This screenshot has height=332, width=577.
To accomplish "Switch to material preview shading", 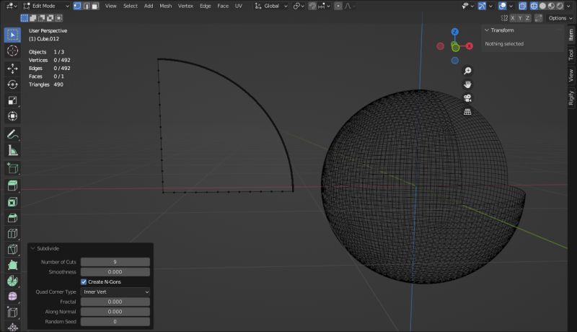I will click(551, 6).
